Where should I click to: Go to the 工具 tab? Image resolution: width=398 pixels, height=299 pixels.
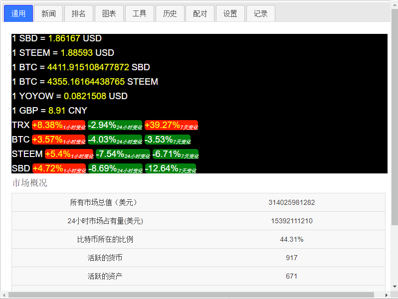(x=140, y=13)
